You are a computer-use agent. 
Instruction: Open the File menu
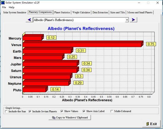pos(4,7)
